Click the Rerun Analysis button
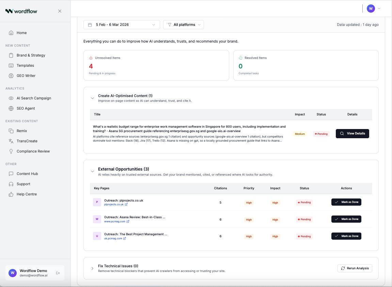 355,268
